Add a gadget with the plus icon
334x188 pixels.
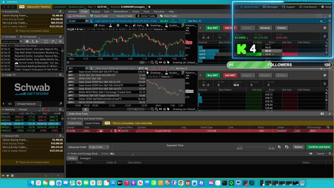point(8,176)
